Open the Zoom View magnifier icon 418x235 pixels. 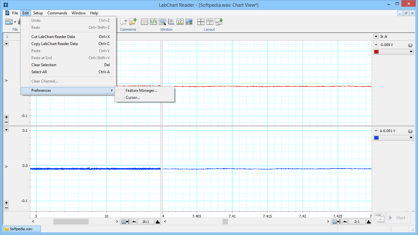tap(162, 22)
